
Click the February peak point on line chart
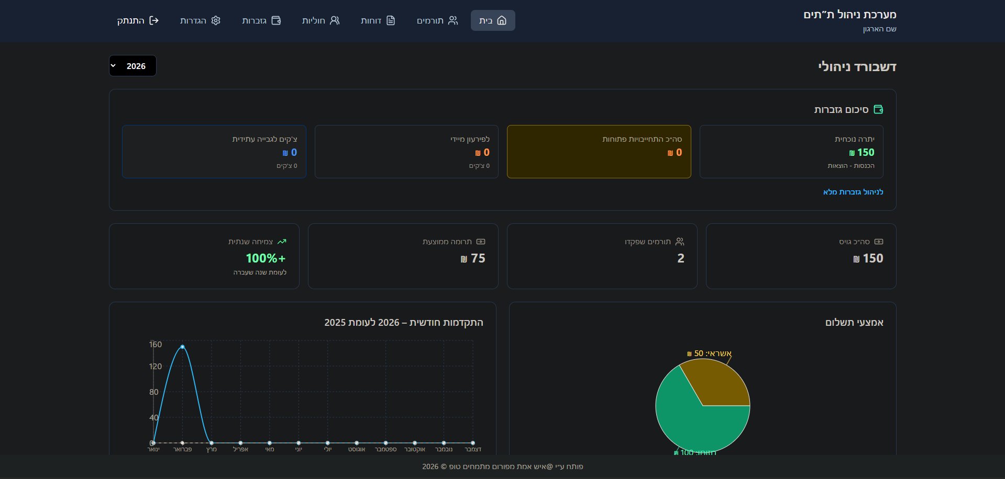182,347
